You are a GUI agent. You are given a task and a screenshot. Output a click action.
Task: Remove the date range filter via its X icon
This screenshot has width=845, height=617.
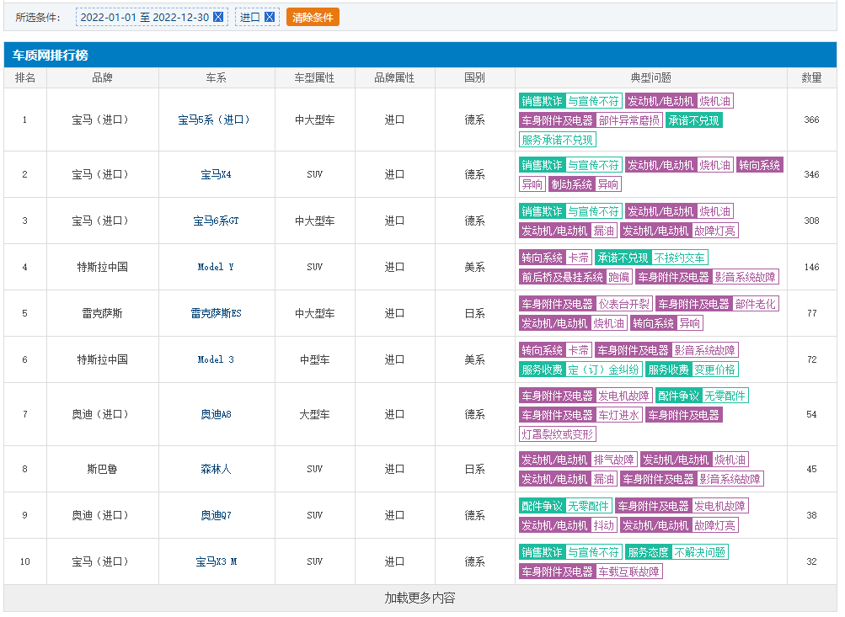[218, 17]
